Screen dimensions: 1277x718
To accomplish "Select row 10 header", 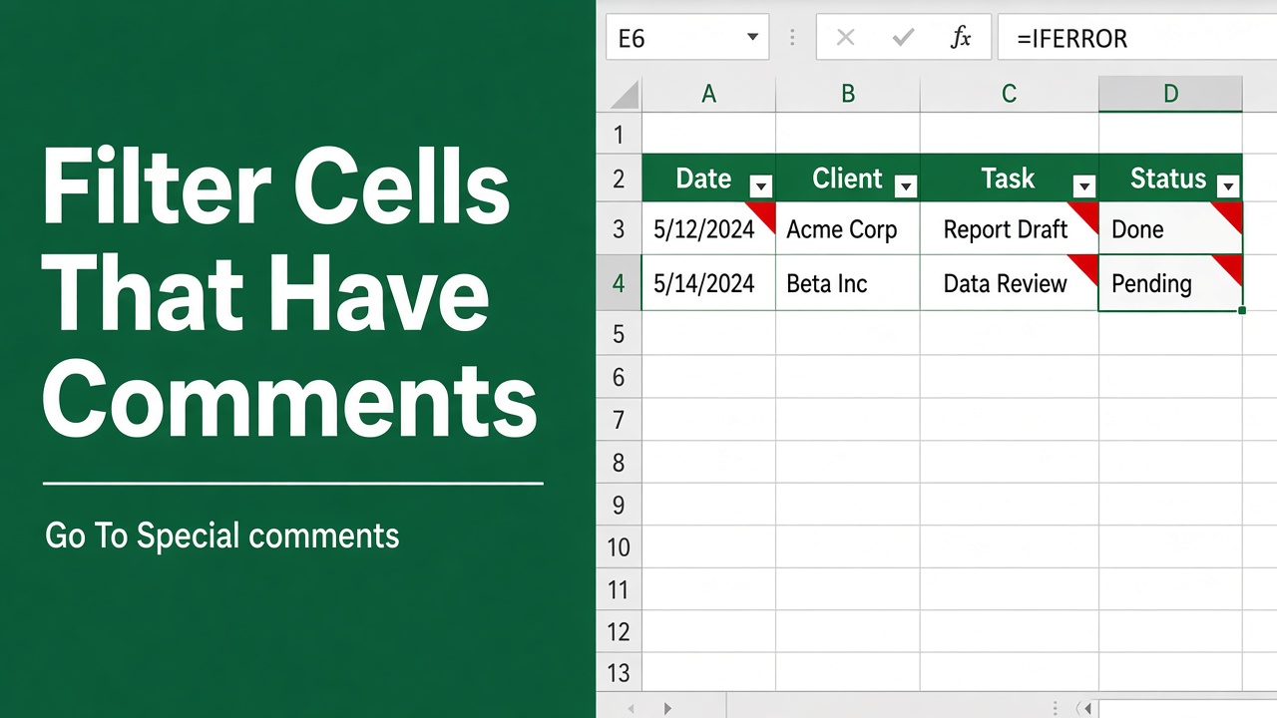I will (619, 546).
